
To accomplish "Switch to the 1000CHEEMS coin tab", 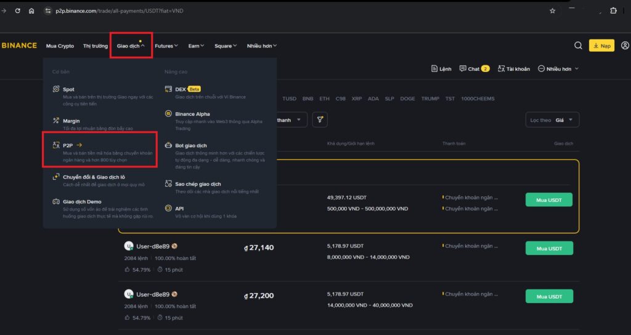I will pyautogui.click(x=478, y=99).
